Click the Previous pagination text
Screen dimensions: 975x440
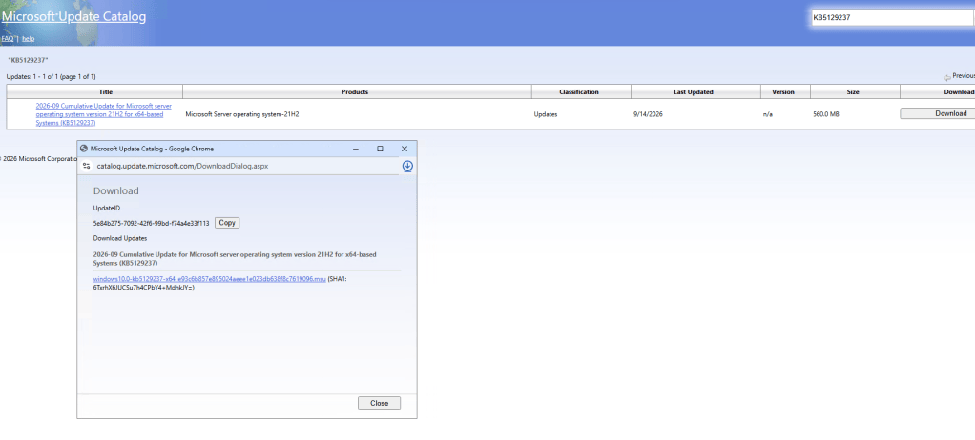(x=964, y=75)
